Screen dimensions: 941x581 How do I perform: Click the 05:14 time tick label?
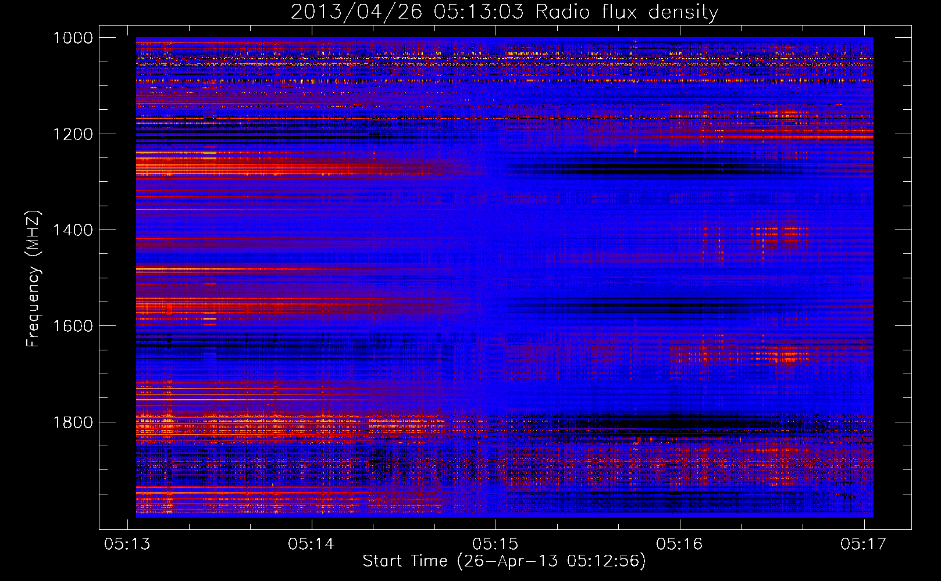[312, 544]
